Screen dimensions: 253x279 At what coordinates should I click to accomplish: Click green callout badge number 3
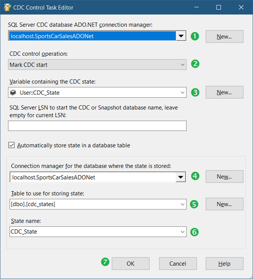[195, 92]
